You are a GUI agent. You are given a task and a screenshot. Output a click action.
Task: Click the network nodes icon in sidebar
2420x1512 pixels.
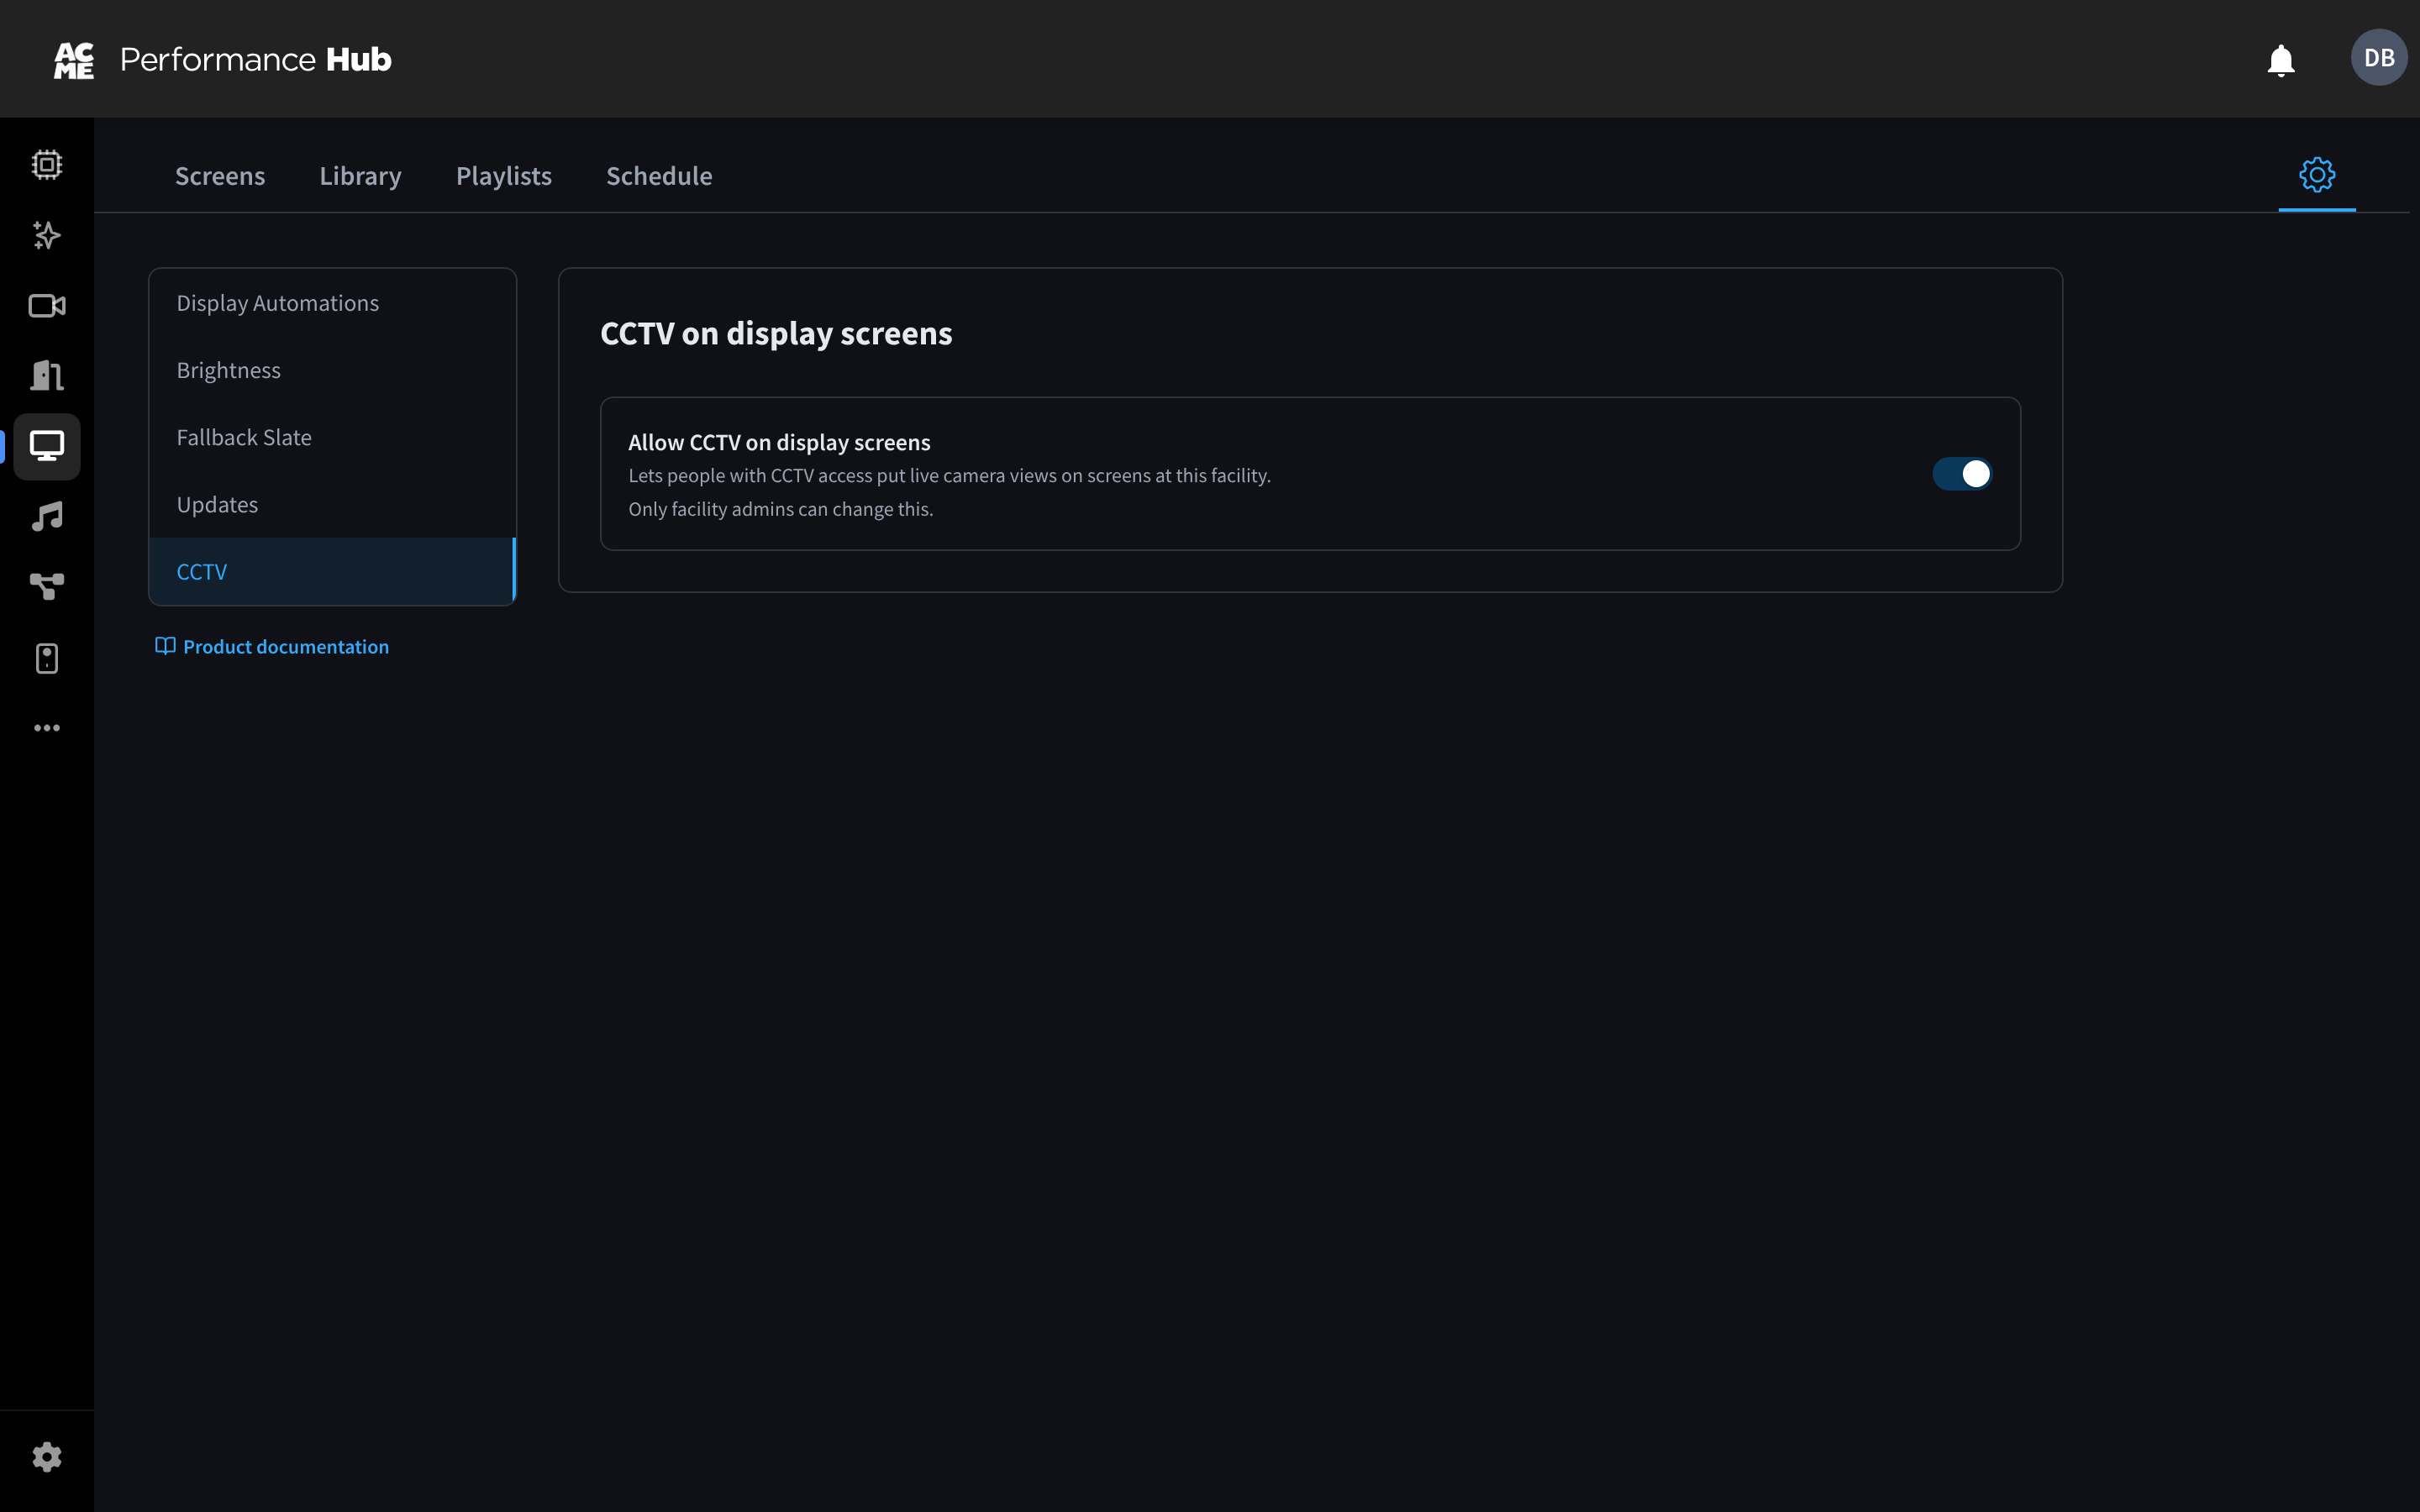tap(47, 587)
